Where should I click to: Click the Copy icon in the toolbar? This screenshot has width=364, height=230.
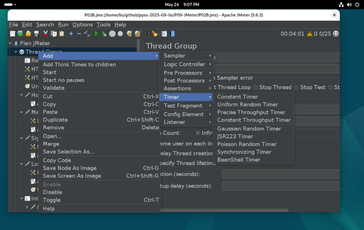pos(53,34)
